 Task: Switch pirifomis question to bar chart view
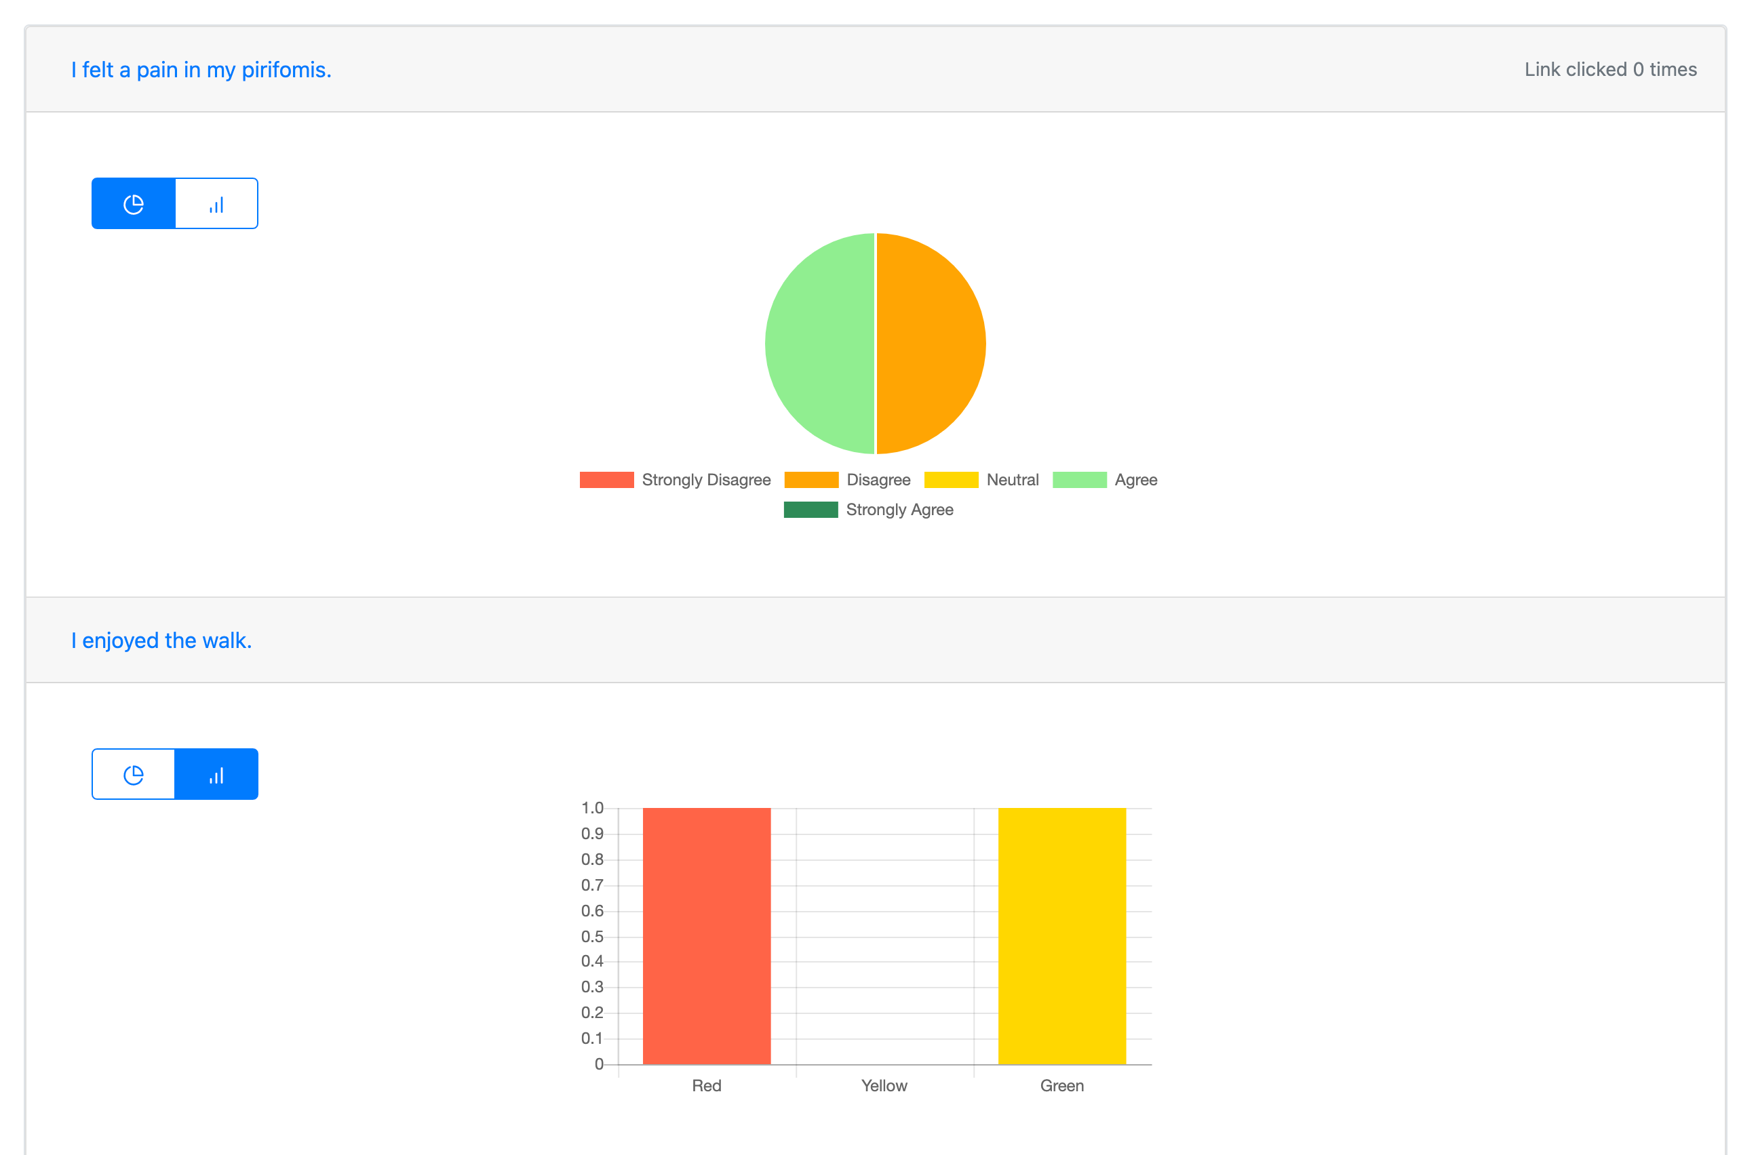click(x=216, y=204)
